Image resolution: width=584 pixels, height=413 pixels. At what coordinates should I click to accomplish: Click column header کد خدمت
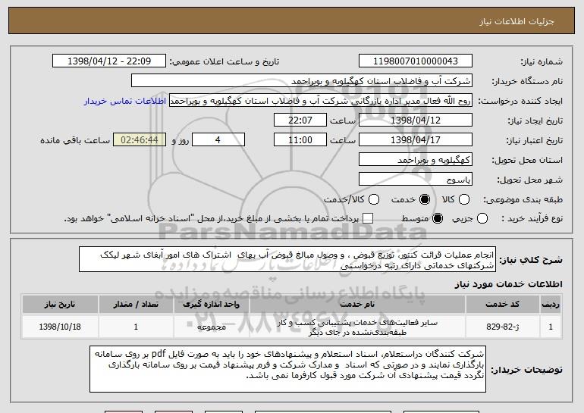coord(502,305)
